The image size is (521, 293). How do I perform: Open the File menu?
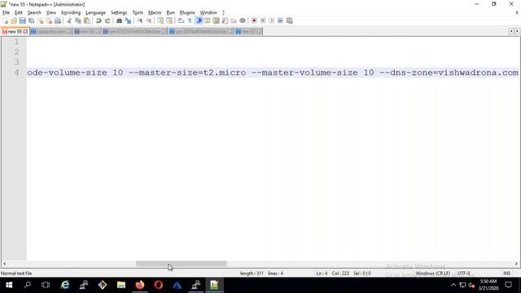pos(6,13)
